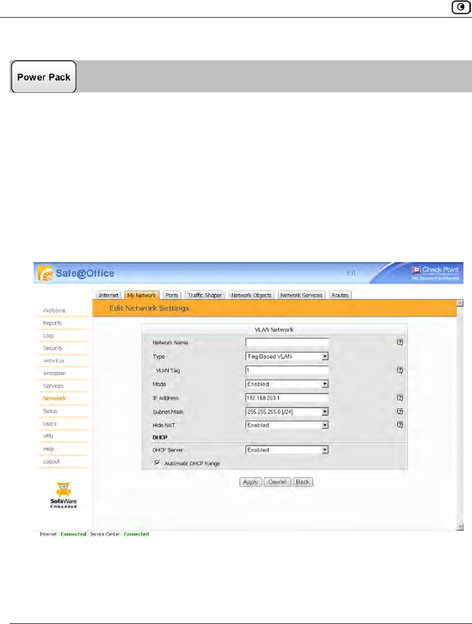Open help for Subnet Mask field

[400, 411]
